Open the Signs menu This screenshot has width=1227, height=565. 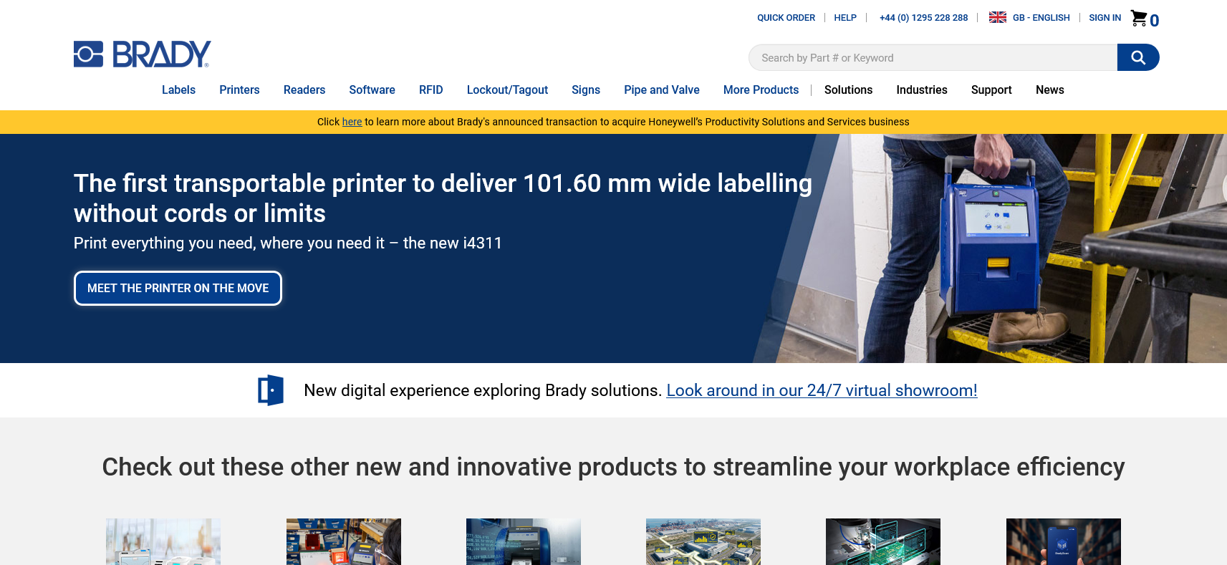(586, 90)
